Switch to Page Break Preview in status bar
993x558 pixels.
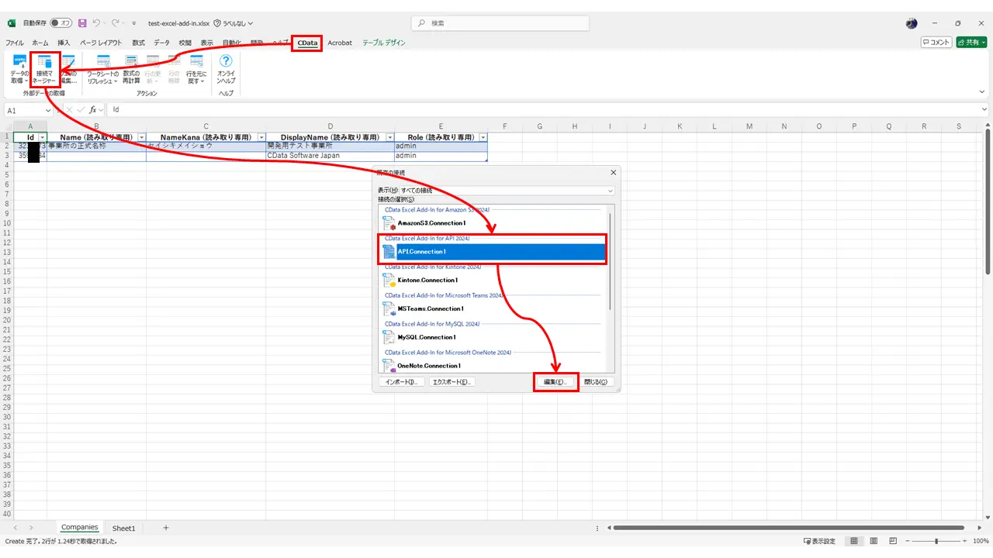point(891,541)
